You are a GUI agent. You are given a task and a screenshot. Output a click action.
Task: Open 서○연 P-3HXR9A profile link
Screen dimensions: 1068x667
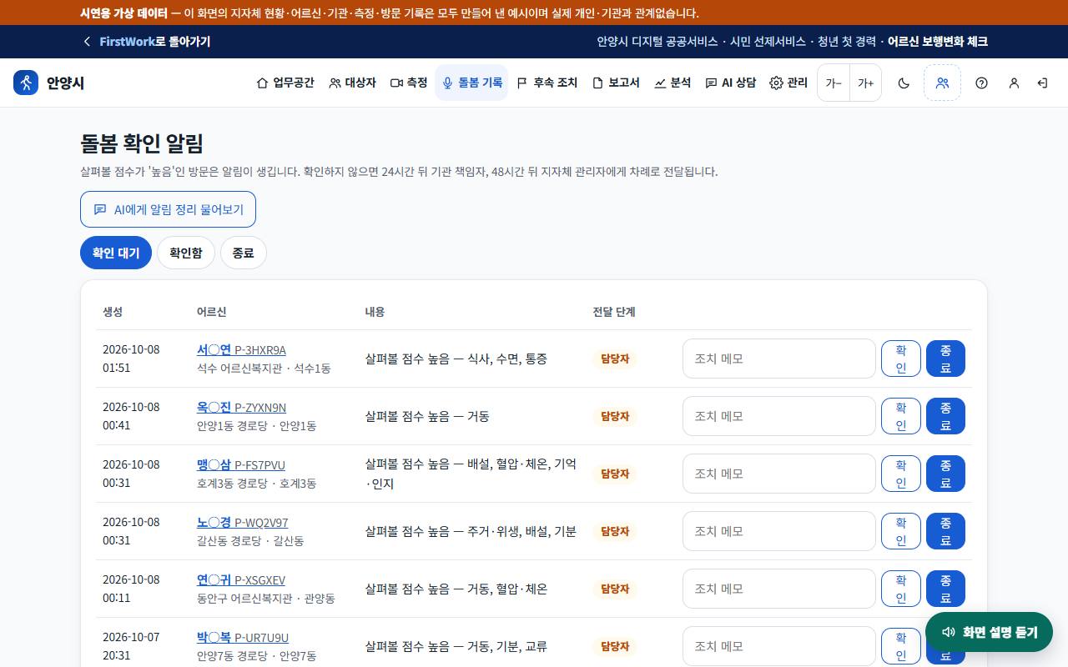(x=241, y=349)
